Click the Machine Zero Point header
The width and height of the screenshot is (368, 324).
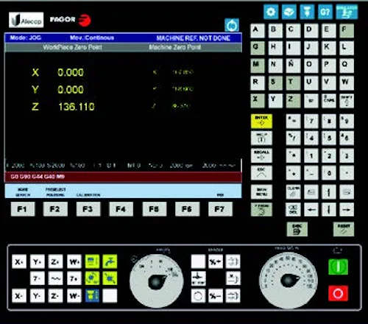click(175, 47)
